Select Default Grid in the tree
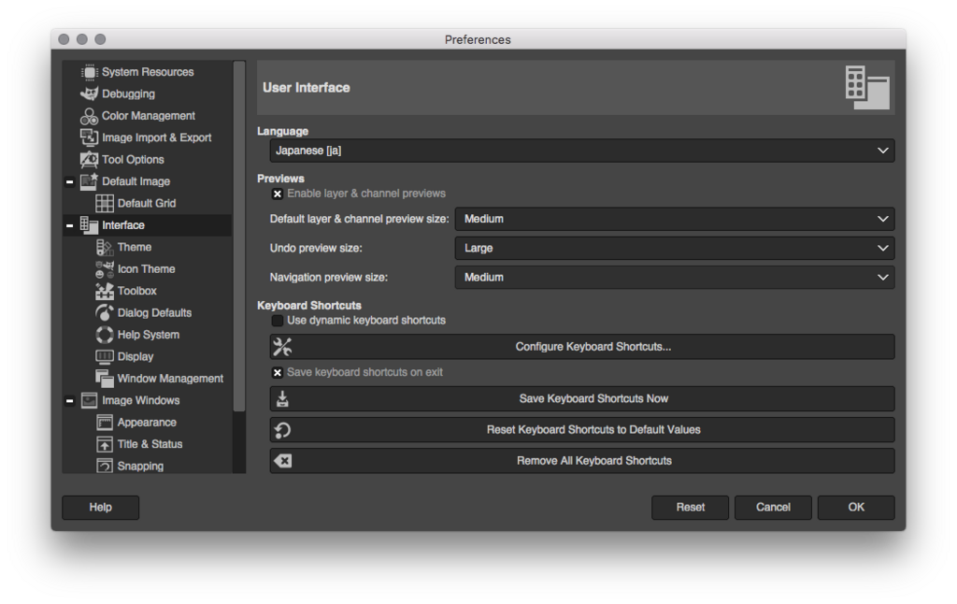This screenshot has height=604, width=957. 147,204
